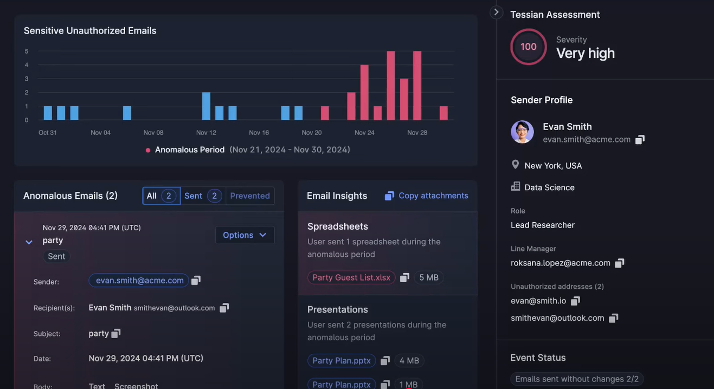Copy the line manager address roksana.lopez@acme.com
714x389 pixels.
620,263
